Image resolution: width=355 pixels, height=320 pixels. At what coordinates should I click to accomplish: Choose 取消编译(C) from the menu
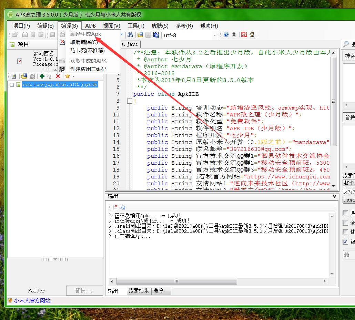84,42
